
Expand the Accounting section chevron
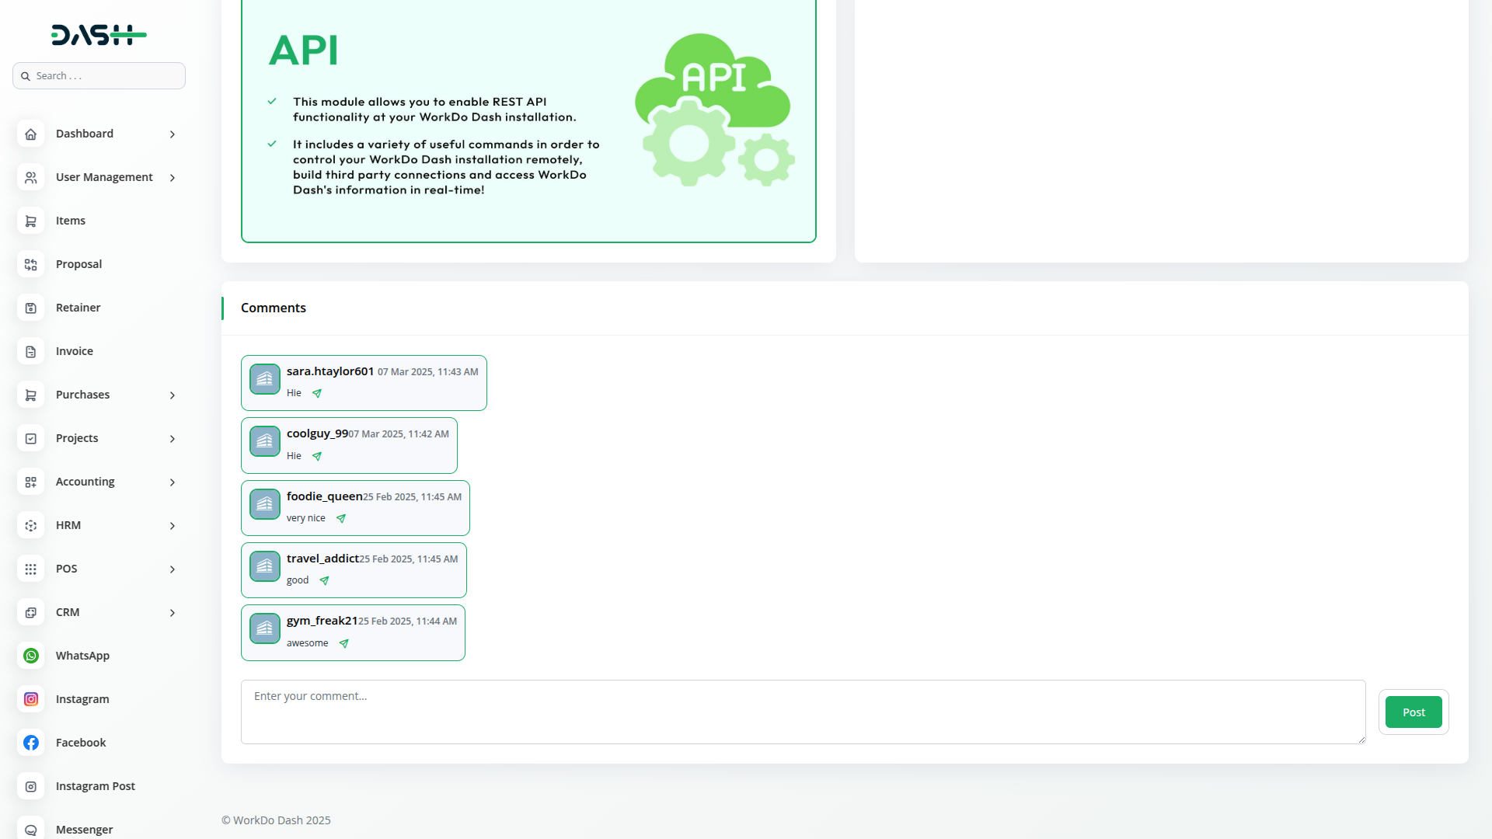pyautogui.click(x=173, y=482)
